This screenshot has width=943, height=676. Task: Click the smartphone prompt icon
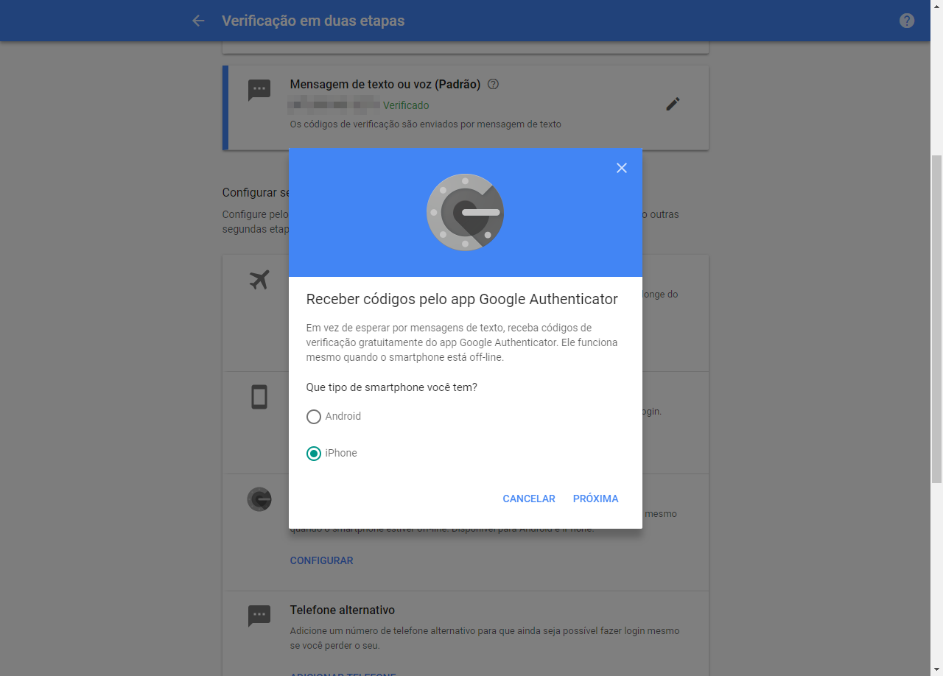(259, 397)
